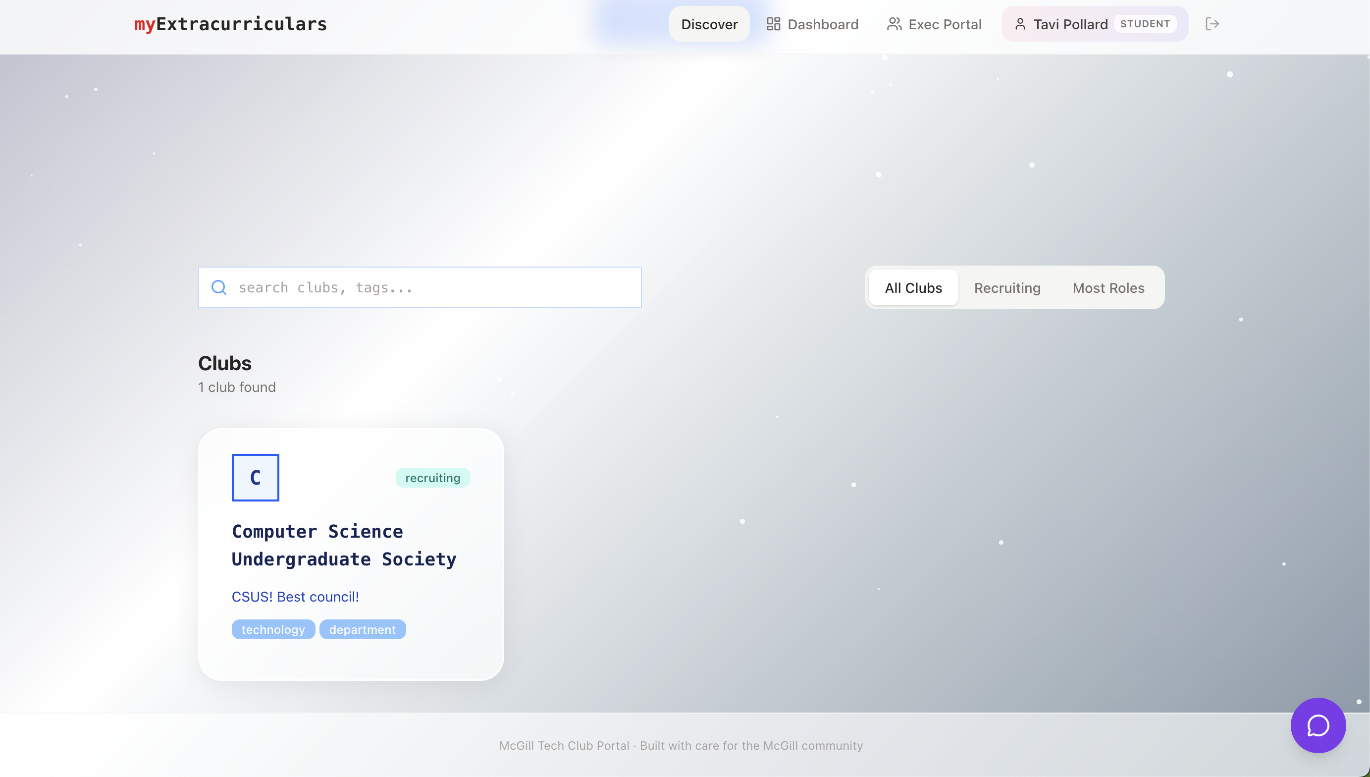This screenshot has height=777, width=1370.
Task: Click the logout arrow icon
Action: (x=1212, y=24)
